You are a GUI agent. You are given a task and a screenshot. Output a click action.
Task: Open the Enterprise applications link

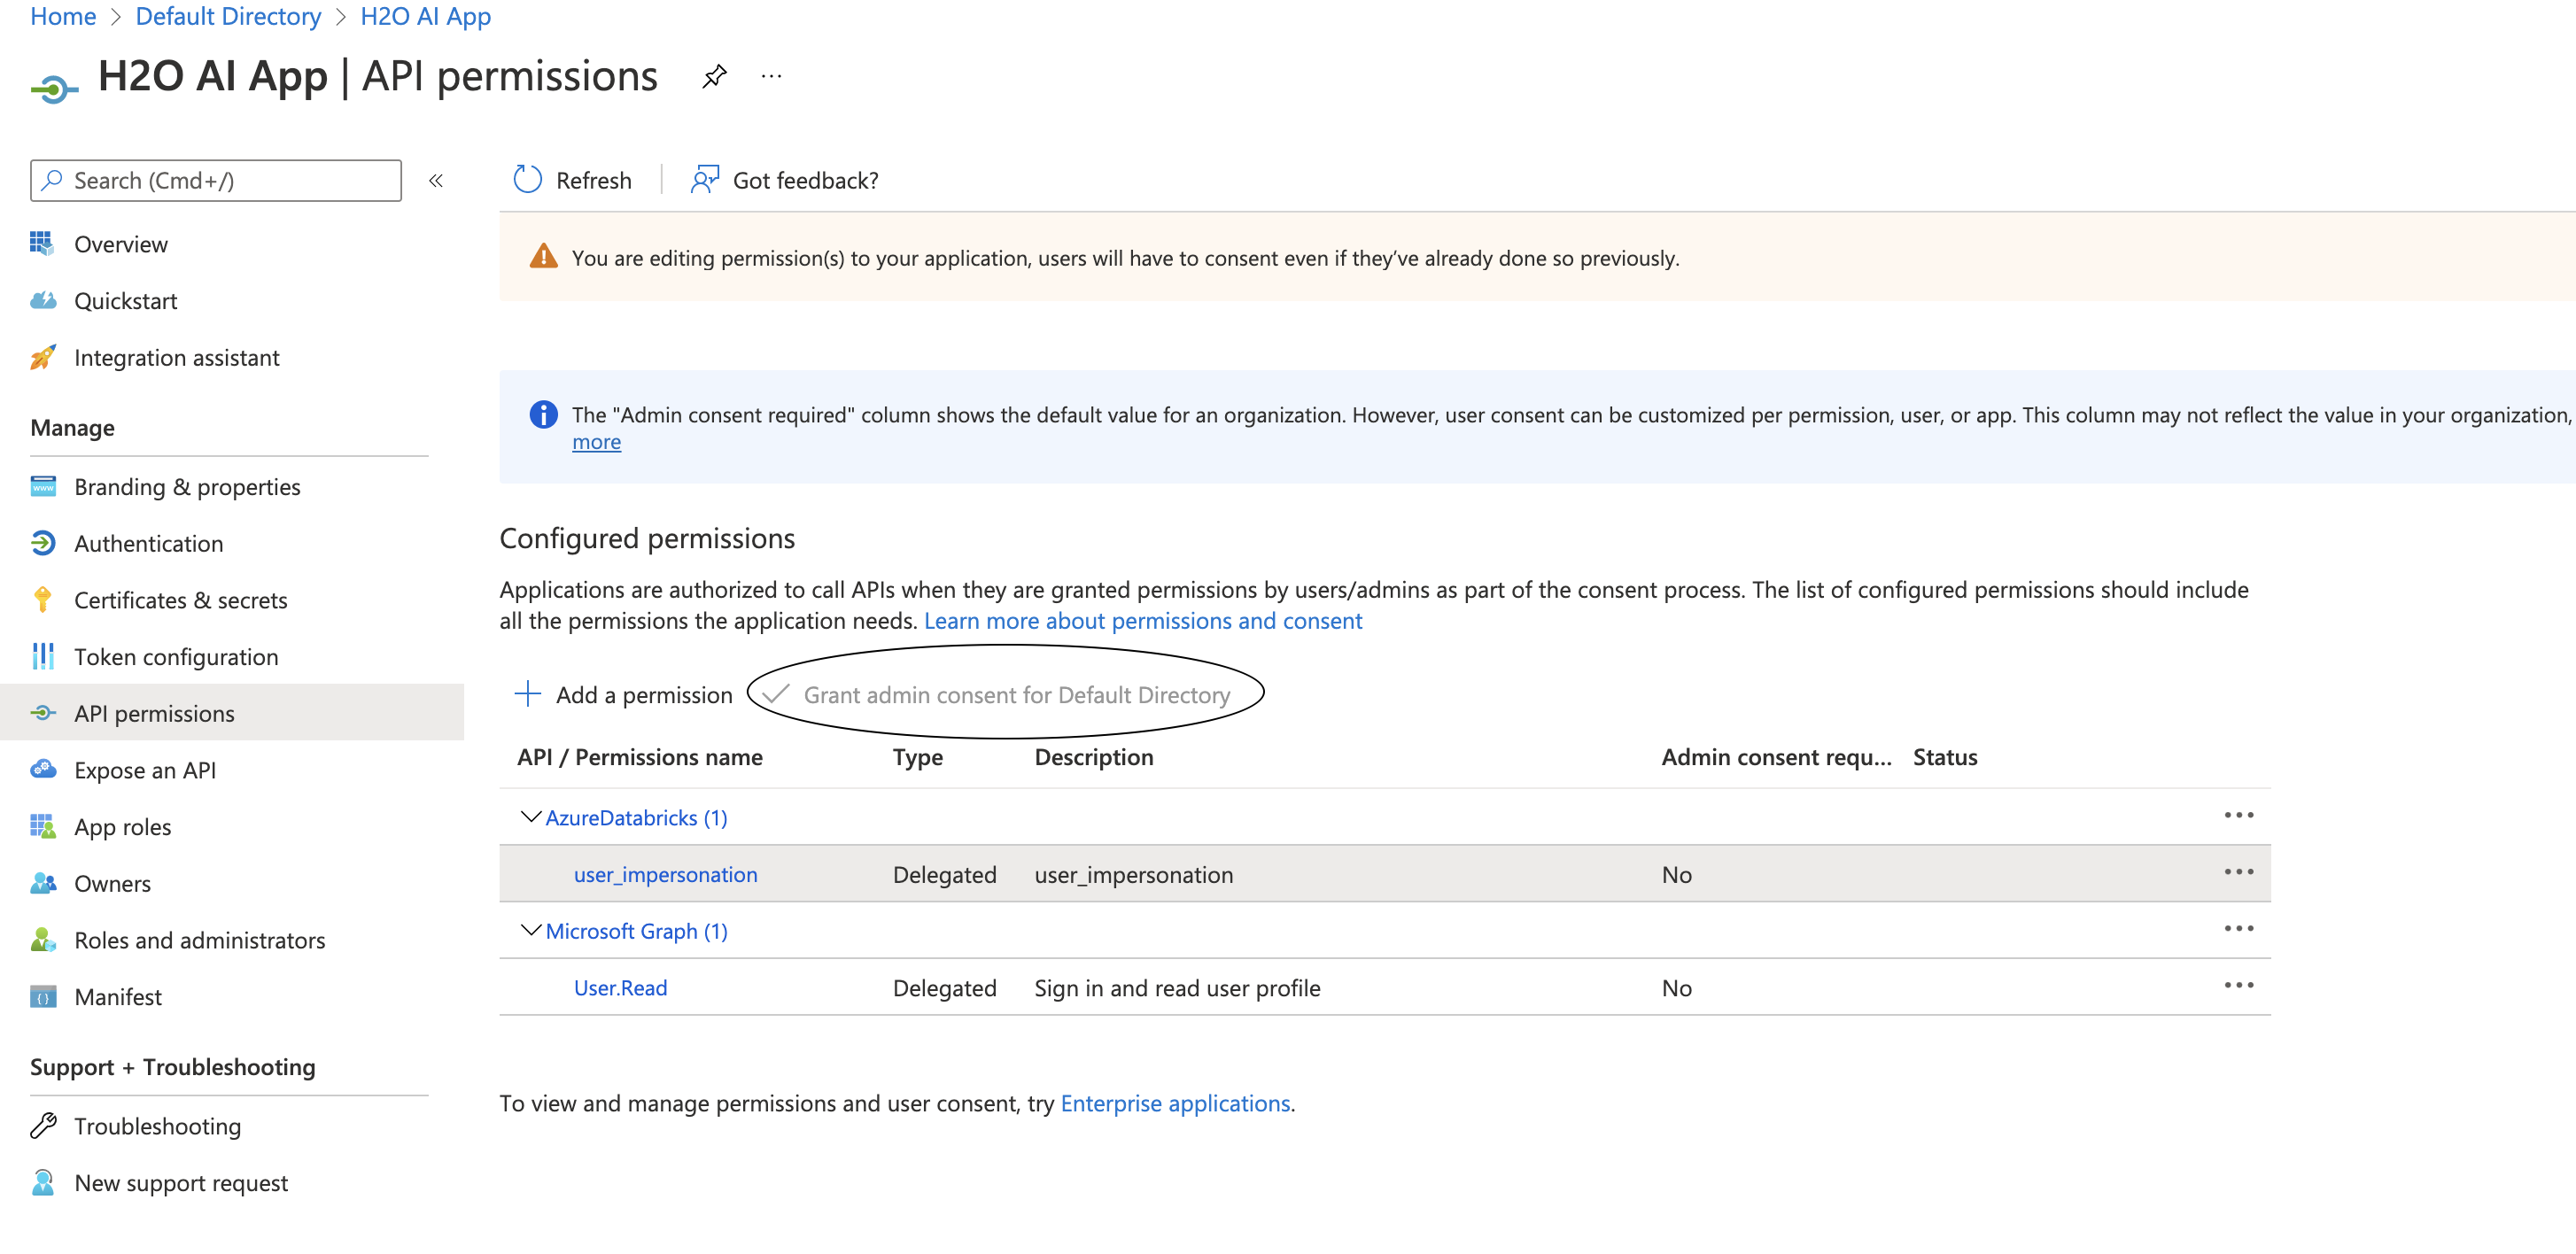click(1174, 1103)
